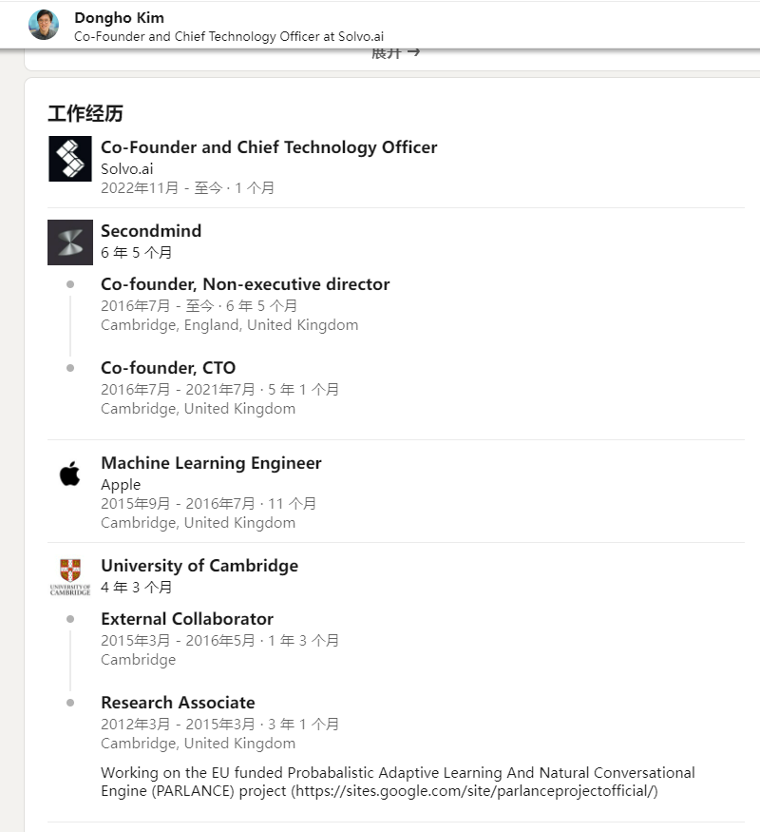Click the Dongho Kim name in the header
This screenshot has height=832, width=760.
120,17
